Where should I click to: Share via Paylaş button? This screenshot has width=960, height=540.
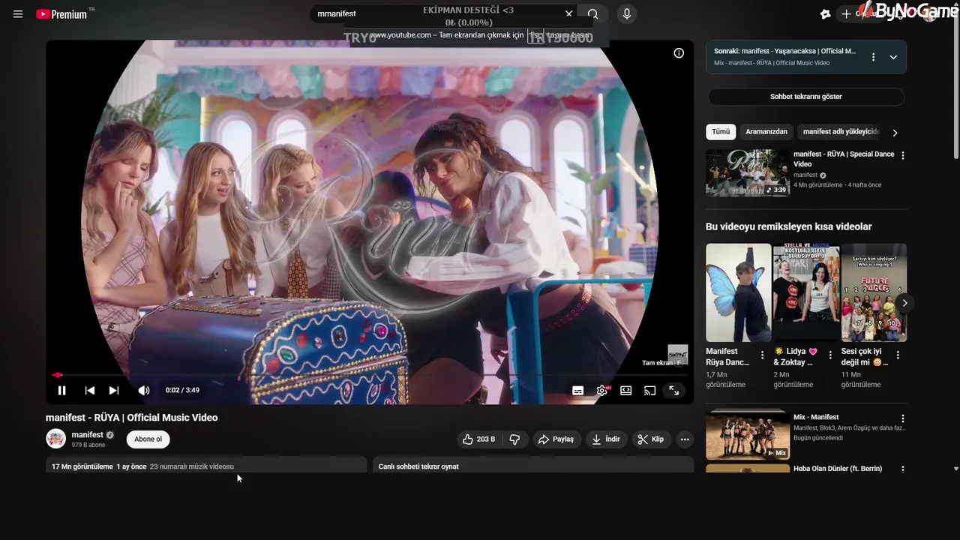556,439
